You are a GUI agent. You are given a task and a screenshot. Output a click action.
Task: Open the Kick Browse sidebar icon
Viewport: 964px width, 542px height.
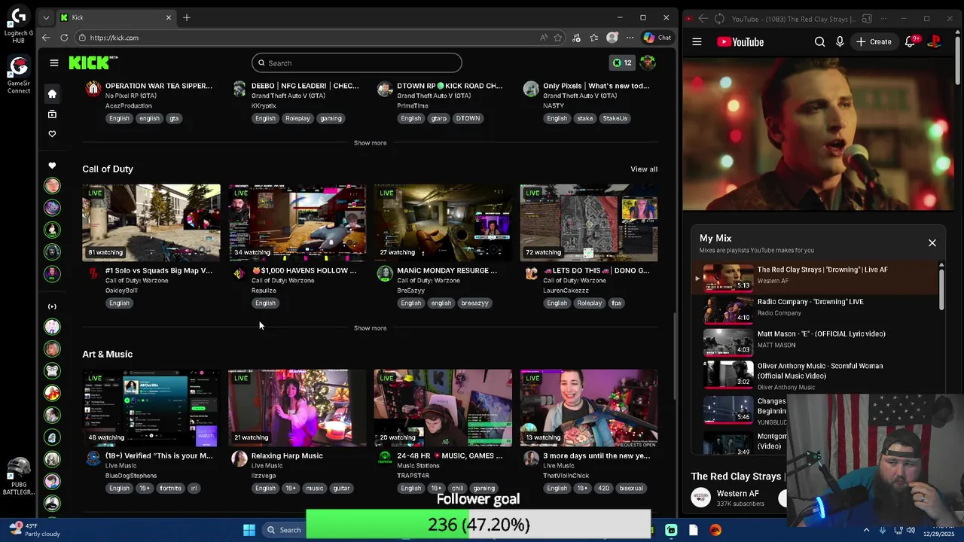[52, 114]
